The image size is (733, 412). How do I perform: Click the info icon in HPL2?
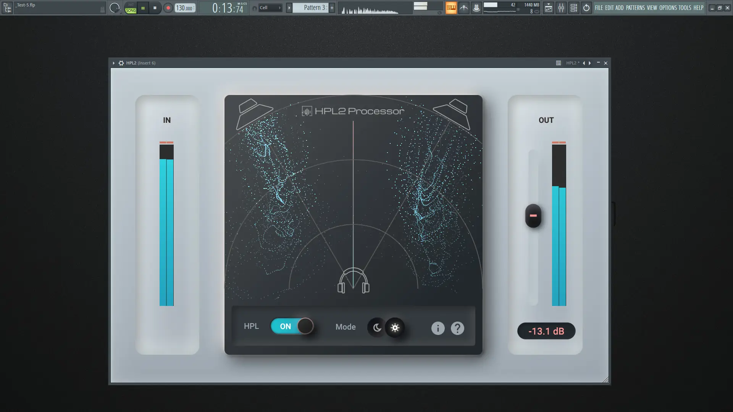[x=438, y=328]
